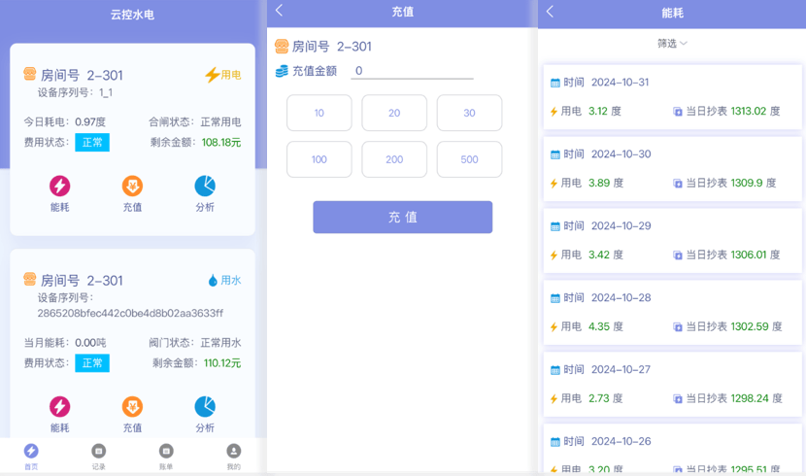Pick the 500 recharge amount option

[x=469, y=159]
